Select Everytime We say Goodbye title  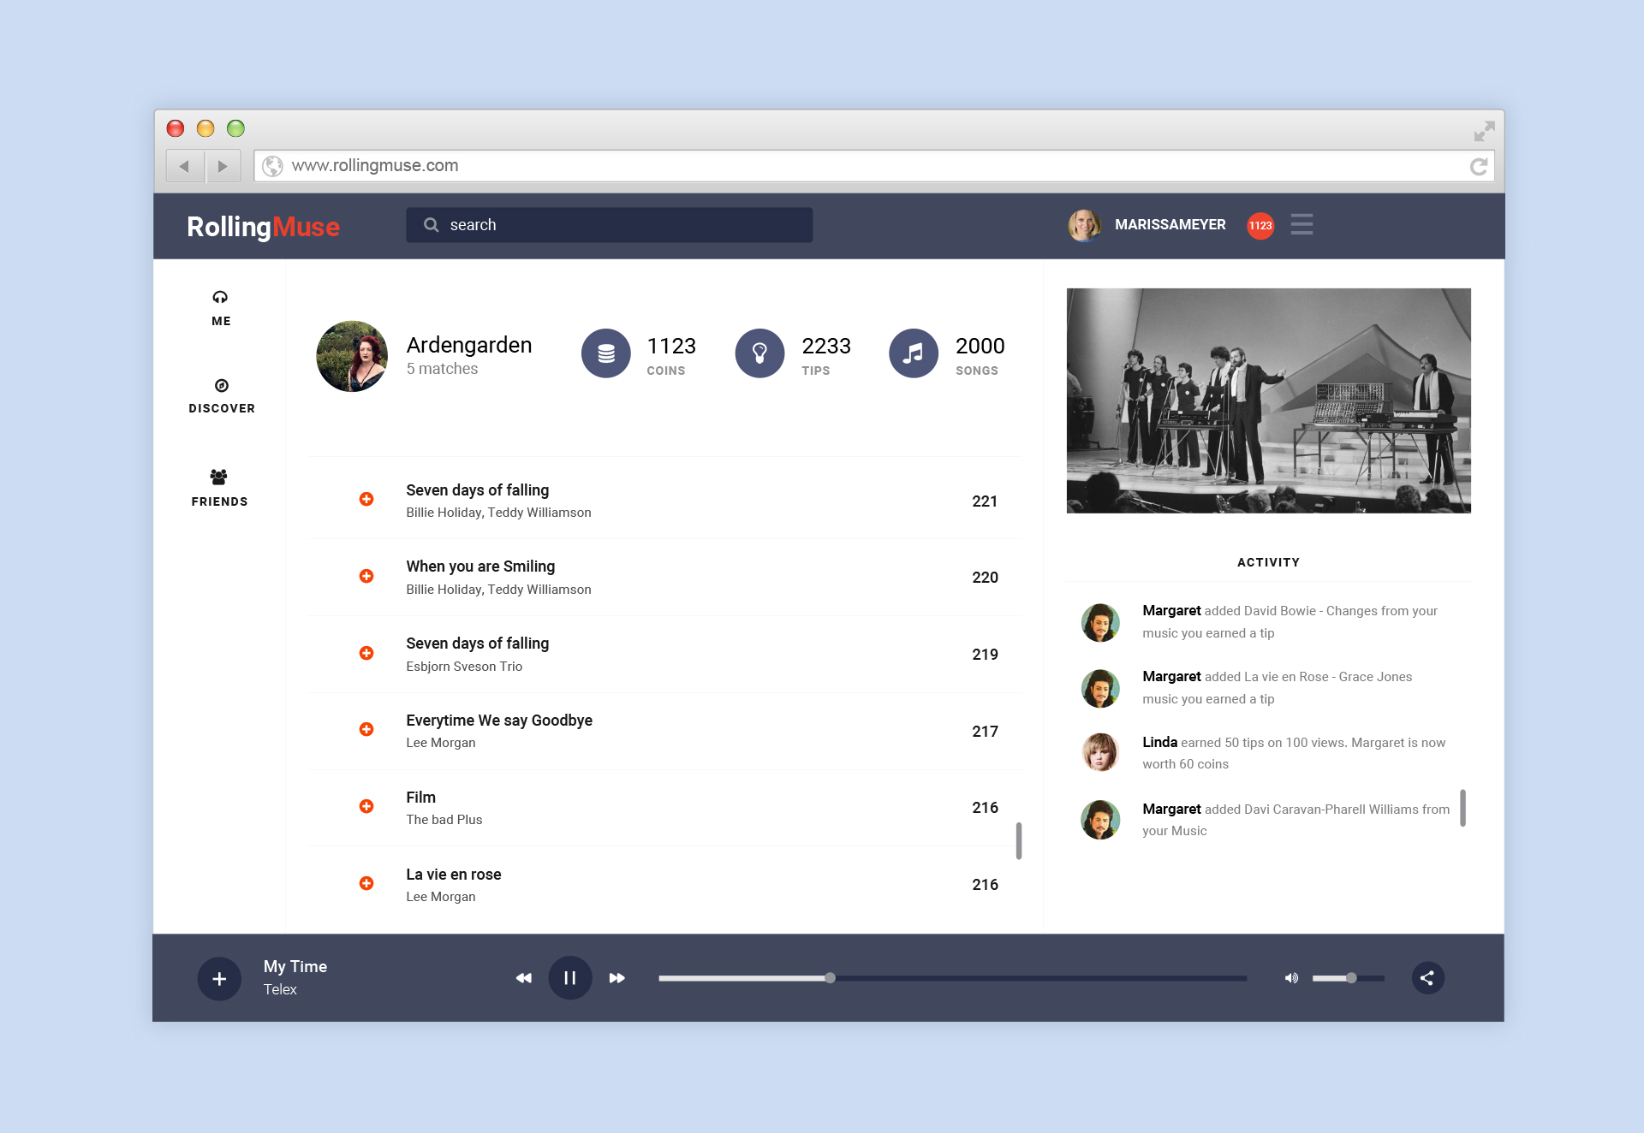499,721
